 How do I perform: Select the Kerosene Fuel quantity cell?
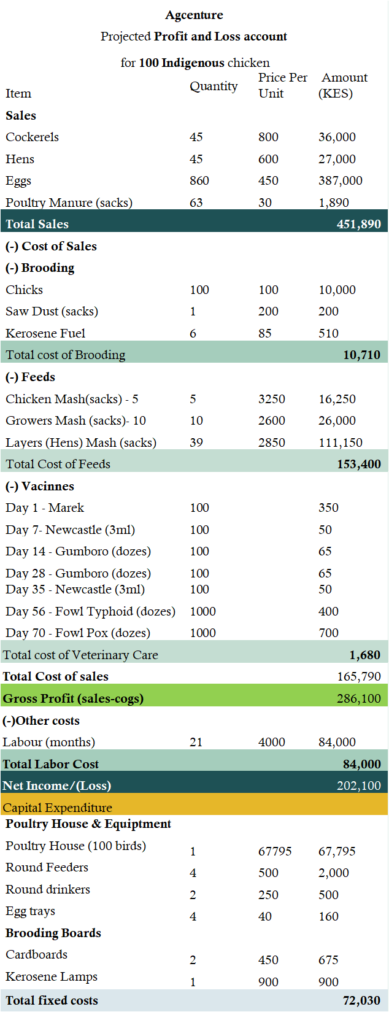point(193,333)
